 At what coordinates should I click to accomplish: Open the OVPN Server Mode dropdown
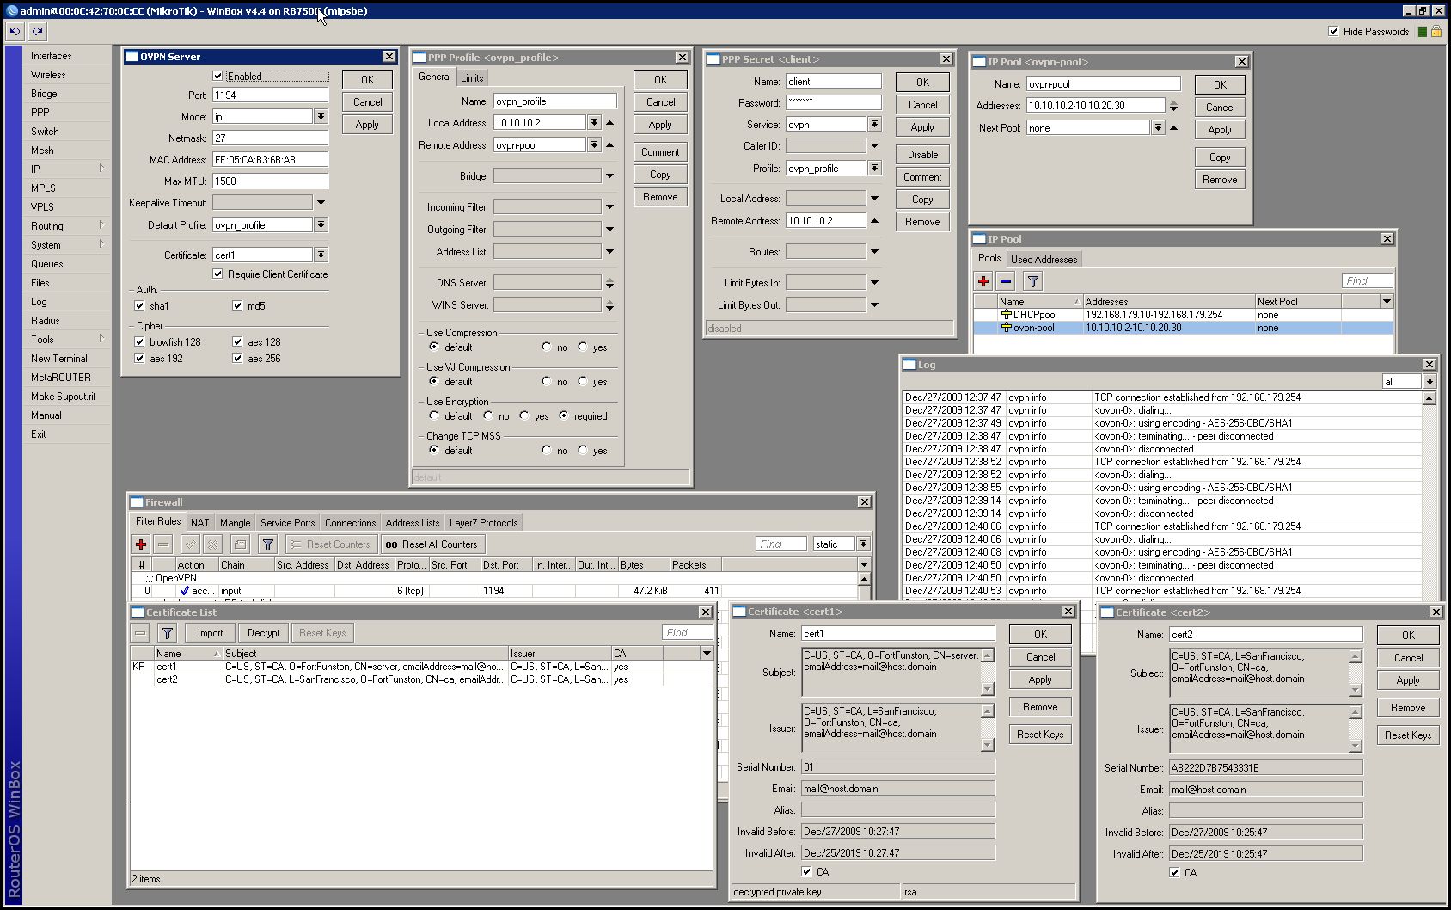(x=321, y=117)
